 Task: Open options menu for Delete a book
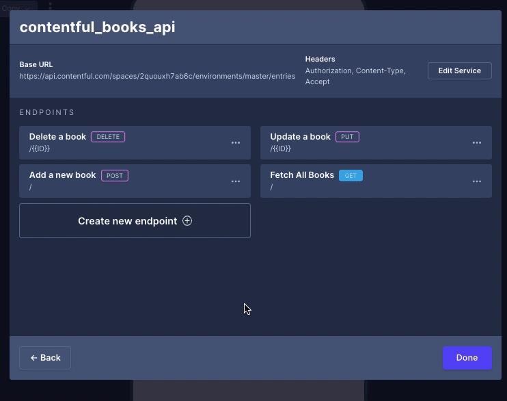tap(236, 143)
